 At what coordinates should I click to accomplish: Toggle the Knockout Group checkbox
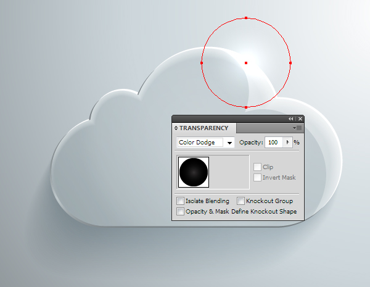240,201
